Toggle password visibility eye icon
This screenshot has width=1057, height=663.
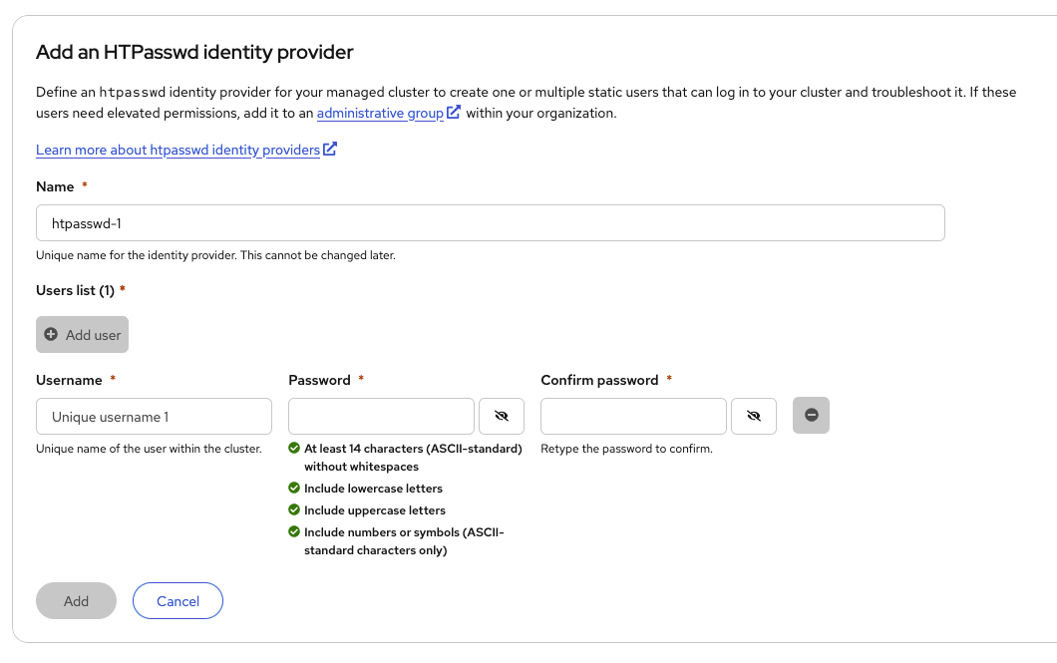click(502, 416)
